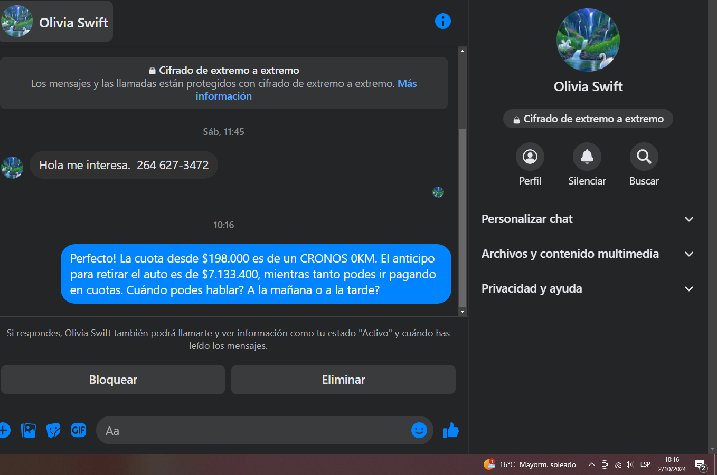Click the Aa message input field
Screen dimensions: 717x475
(x=253, y=430)
